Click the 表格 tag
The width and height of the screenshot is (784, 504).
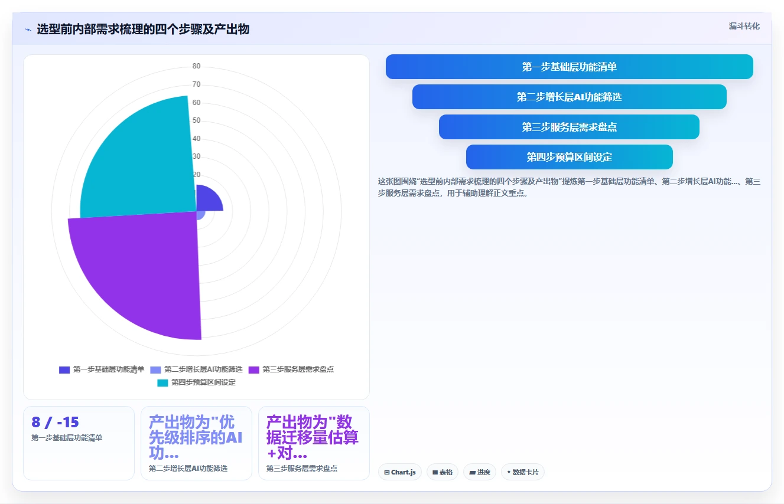[x=442, y=472]
